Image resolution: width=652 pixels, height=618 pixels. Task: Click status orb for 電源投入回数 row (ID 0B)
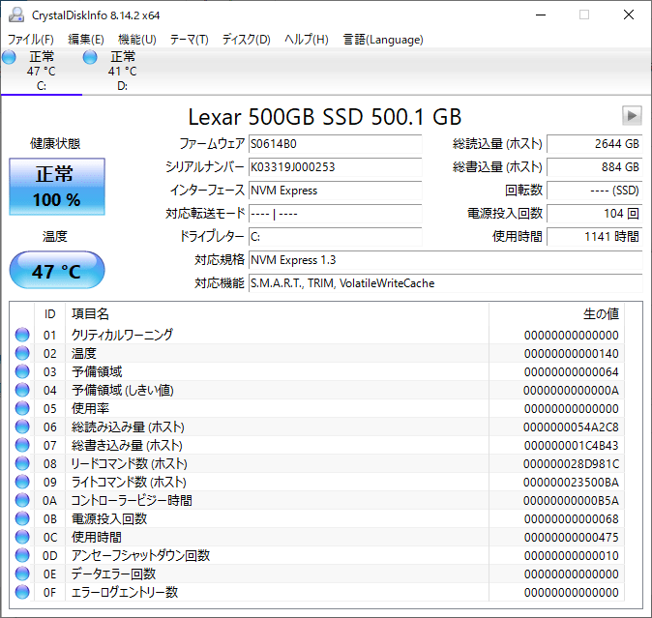pos(22,518)
